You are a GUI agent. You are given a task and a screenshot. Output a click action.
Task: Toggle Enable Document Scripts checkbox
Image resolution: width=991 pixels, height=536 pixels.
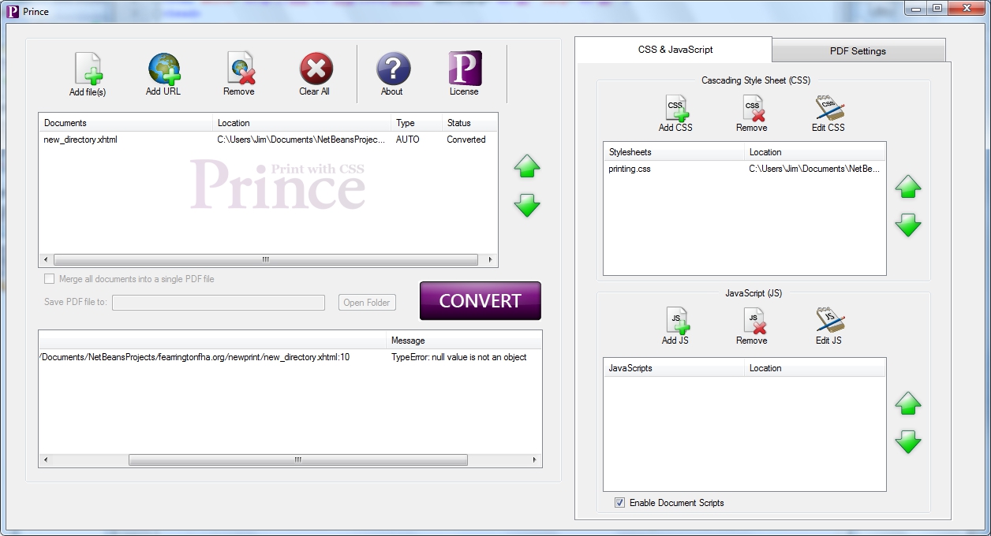tap(619, 503)
